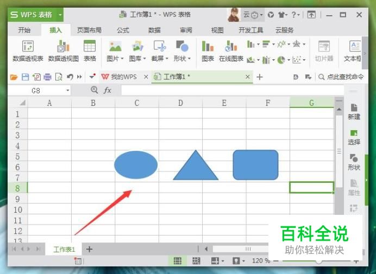Insert a 文本框 text box
Viewport: 376px width, 274px height.
point(353,51)
